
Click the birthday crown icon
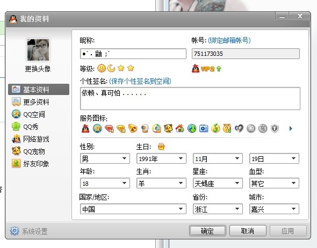click(x=161, y=147)
